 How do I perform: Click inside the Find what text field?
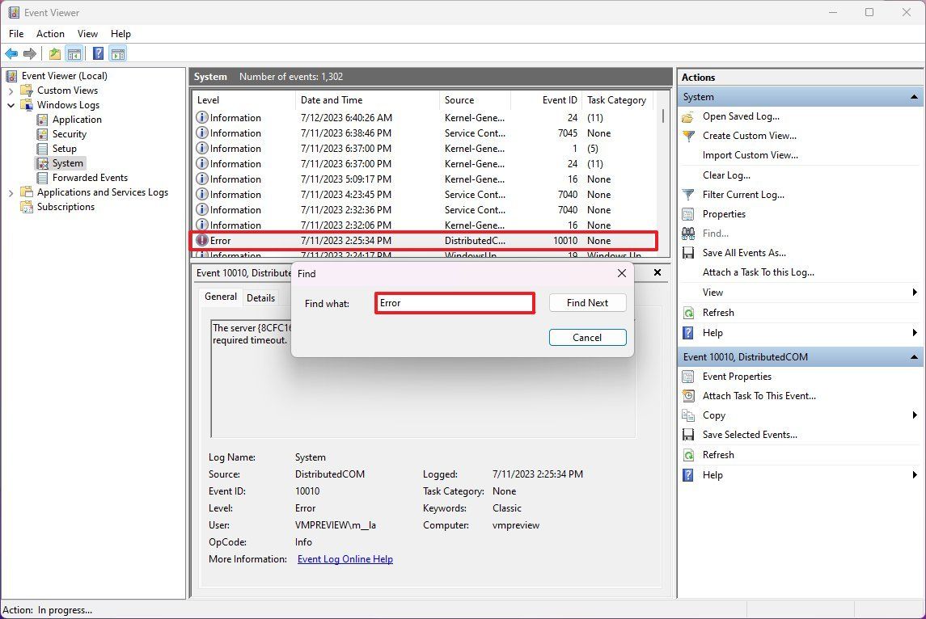(x=454, y=302)
